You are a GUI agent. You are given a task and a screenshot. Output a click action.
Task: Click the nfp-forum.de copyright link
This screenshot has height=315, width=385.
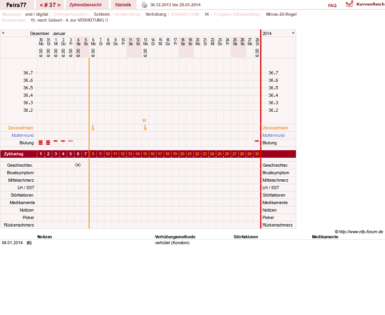pyautogui.click(x=359, y=232)
